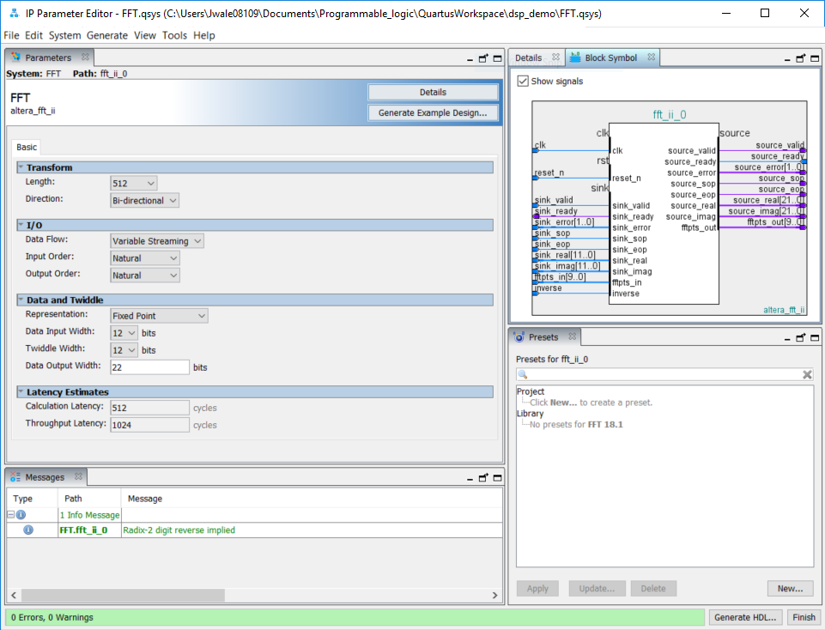Click the presets search magnifier icon
This screenshot has width=825, height=630.
[x=523, y=374]
